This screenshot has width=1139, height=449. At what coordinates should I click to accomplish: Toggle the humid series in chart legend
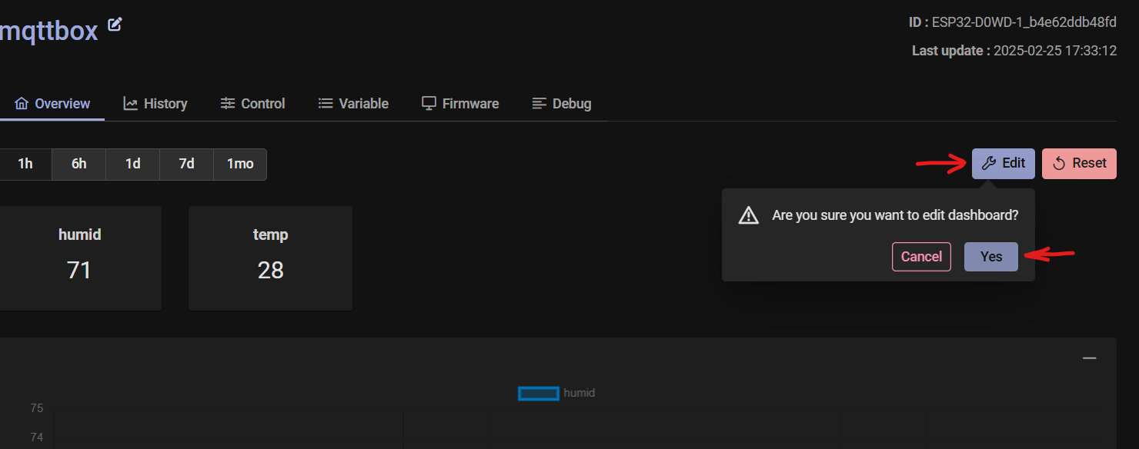click(579, 393)
